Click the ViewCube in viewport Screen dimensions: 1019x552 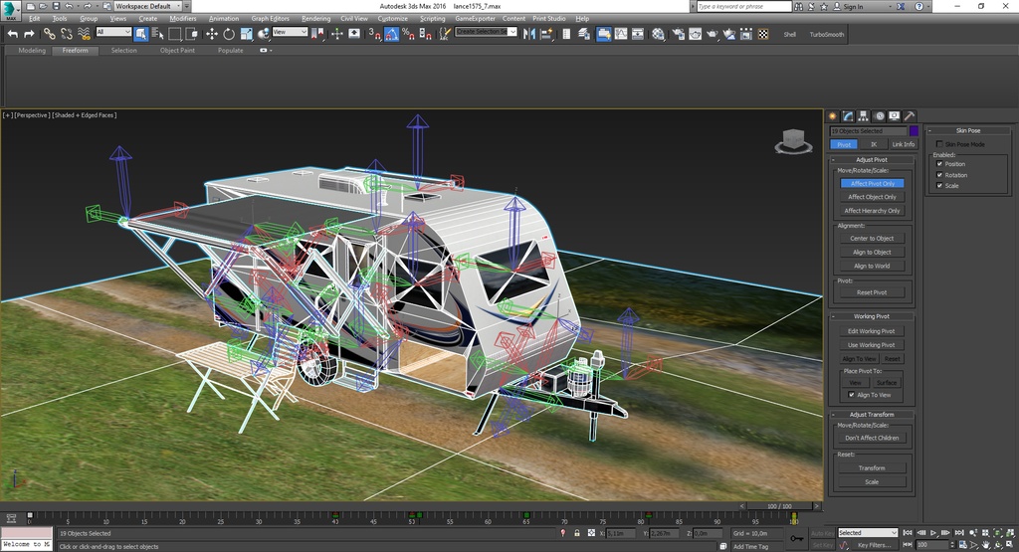tap(793, 141)
